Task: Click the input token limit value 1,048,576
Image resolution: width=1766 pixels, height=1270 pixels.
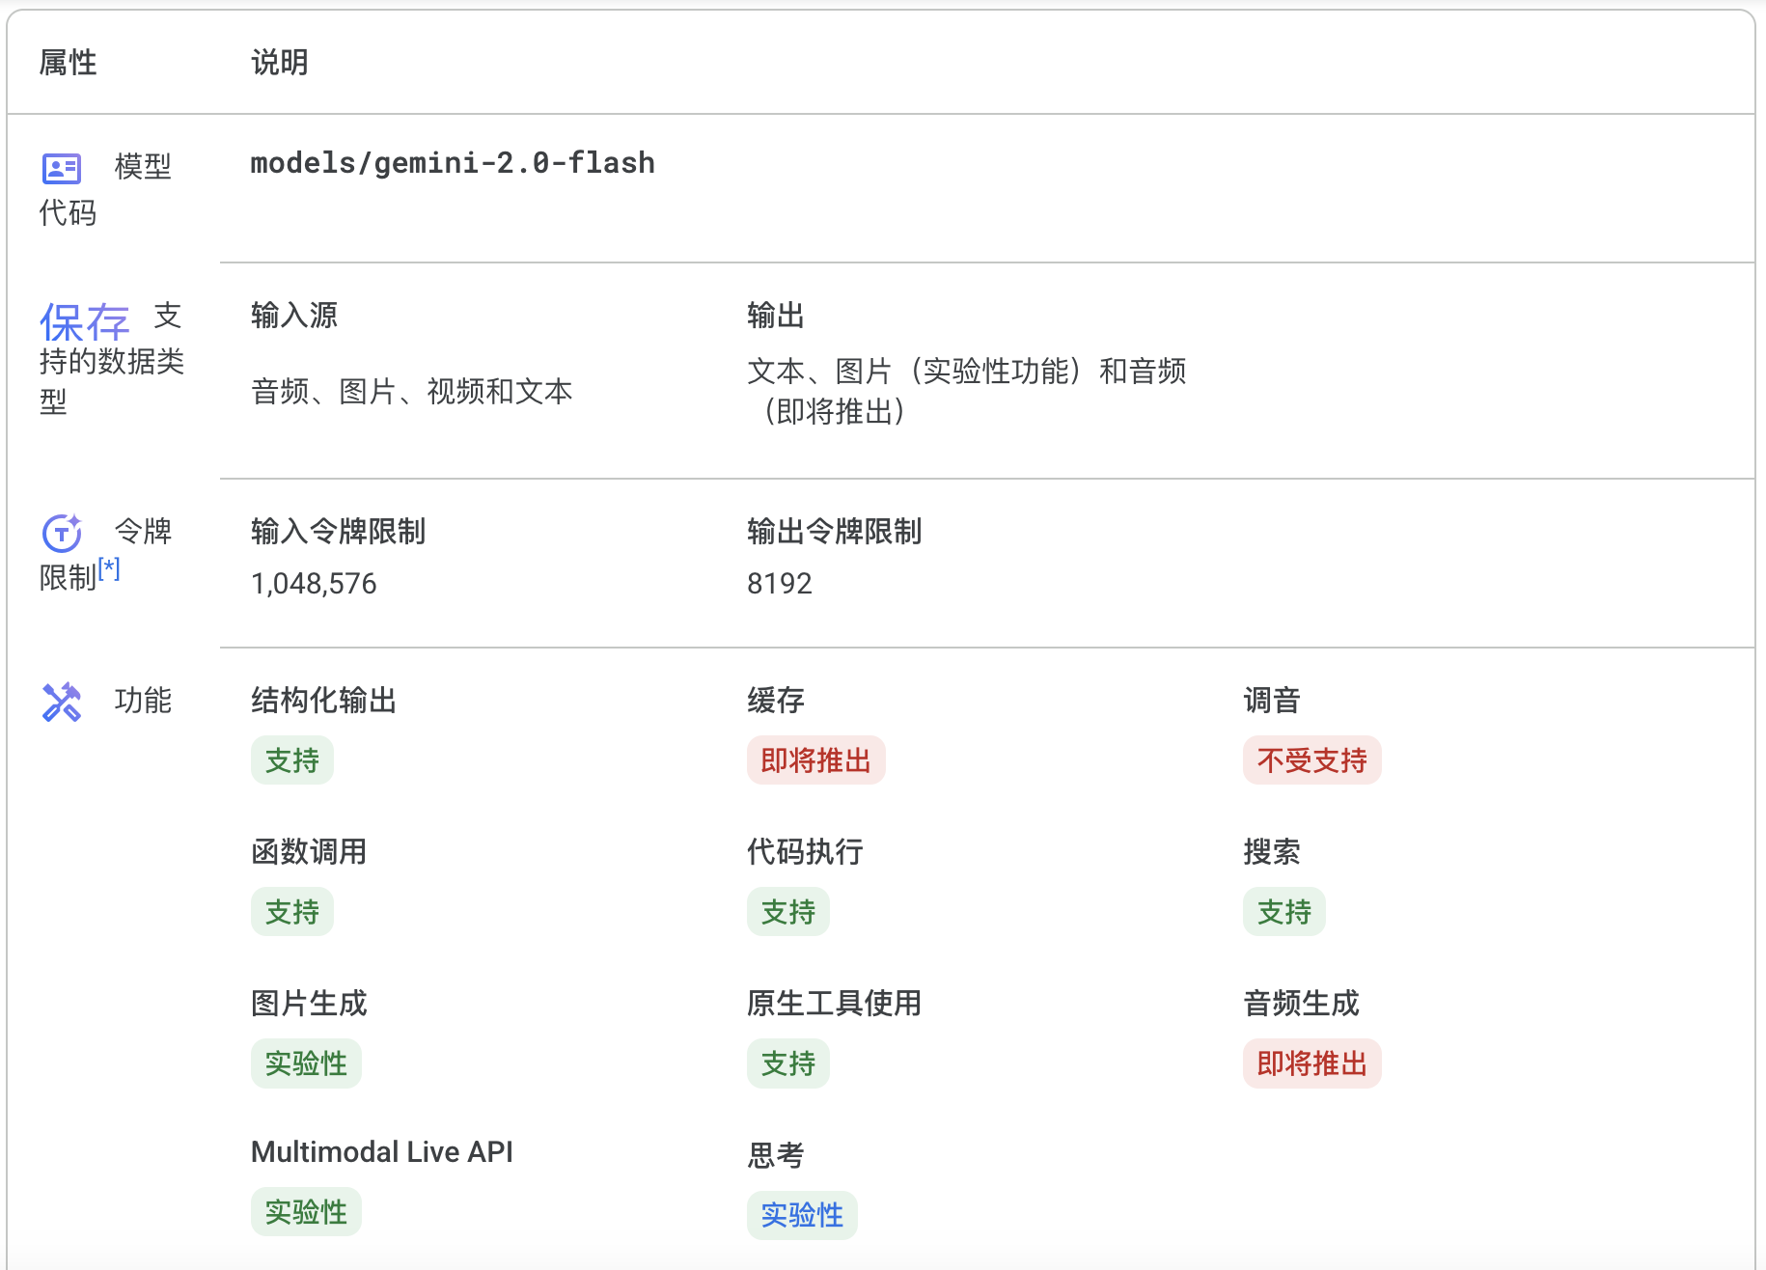Action: tap(314, 584)
